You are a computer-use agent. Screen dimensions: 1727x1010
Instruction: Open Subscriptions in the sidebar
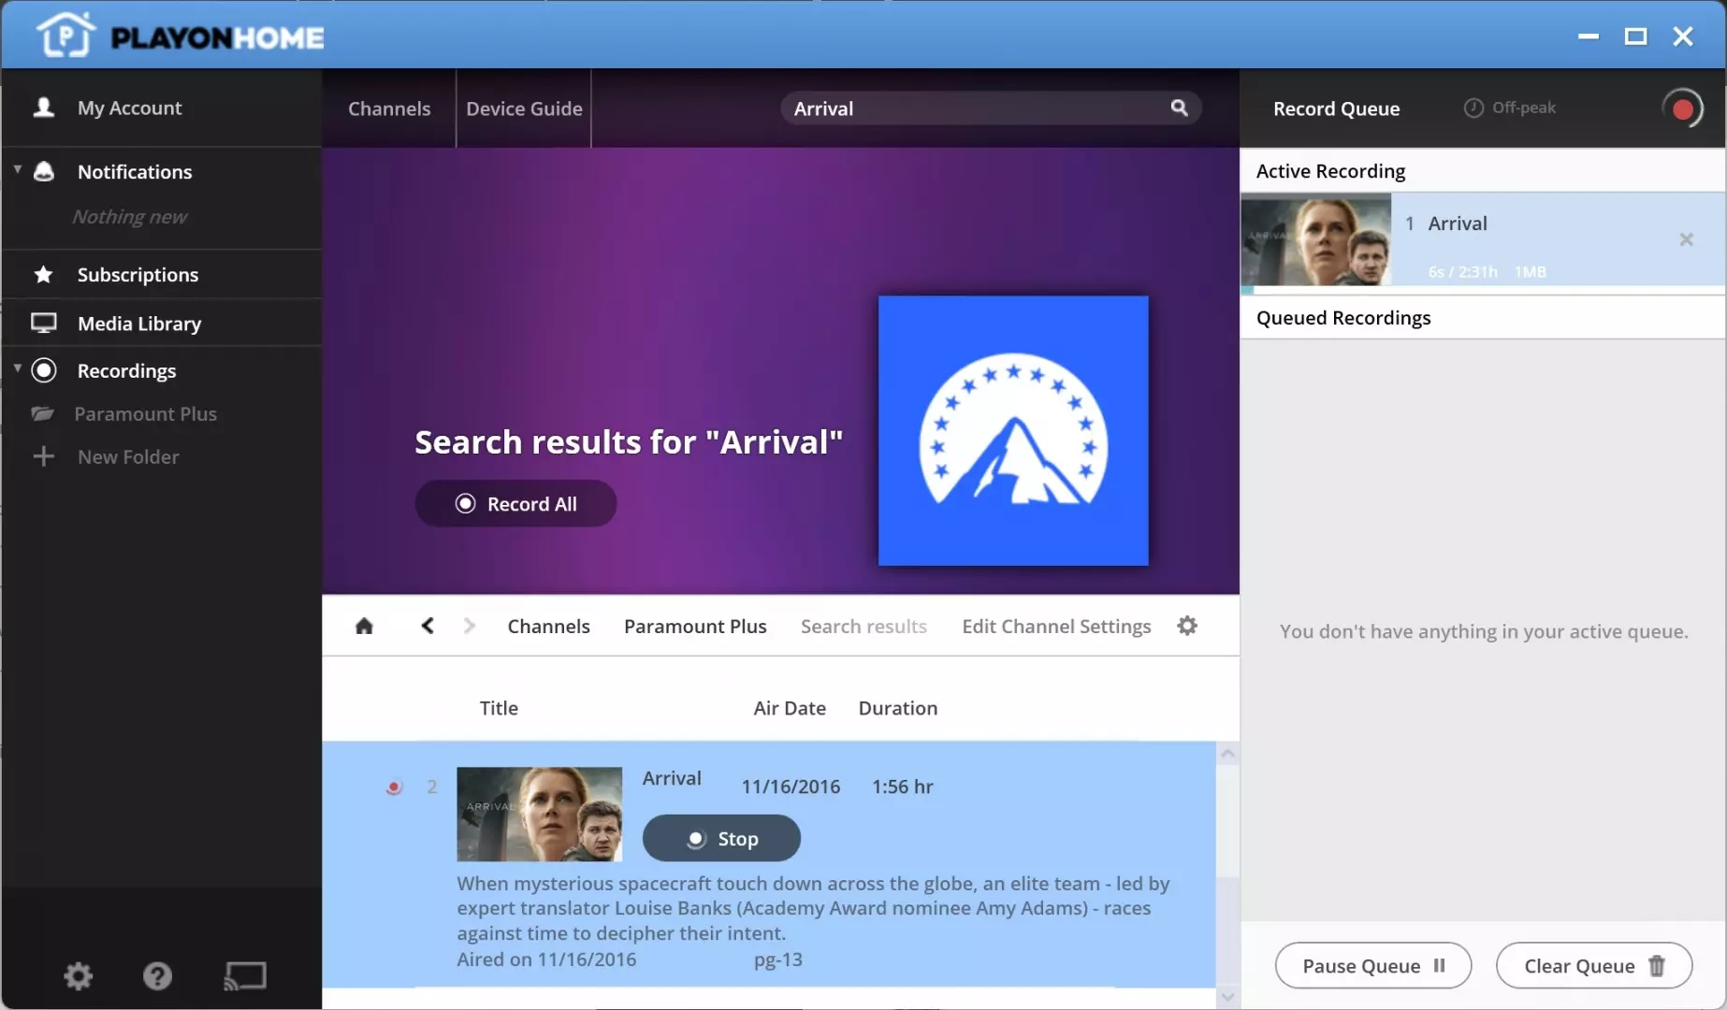[x=161, y=274]
